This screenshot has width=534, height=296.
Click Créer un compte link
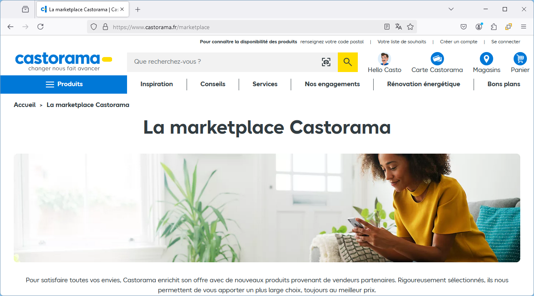tap(459, 42)
